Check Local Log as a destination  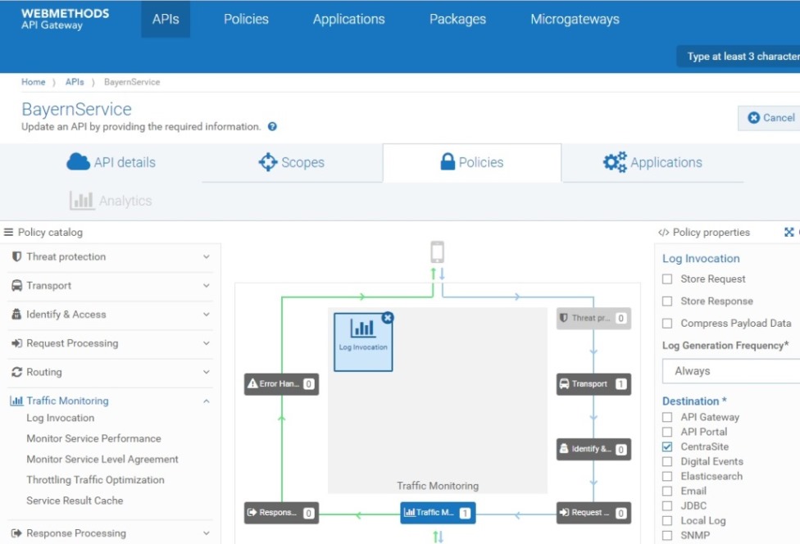pos(667,520)
